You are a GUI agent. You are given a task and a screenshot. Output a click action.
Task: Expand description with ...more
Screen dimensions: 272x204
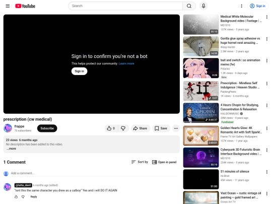coord(11,149)
